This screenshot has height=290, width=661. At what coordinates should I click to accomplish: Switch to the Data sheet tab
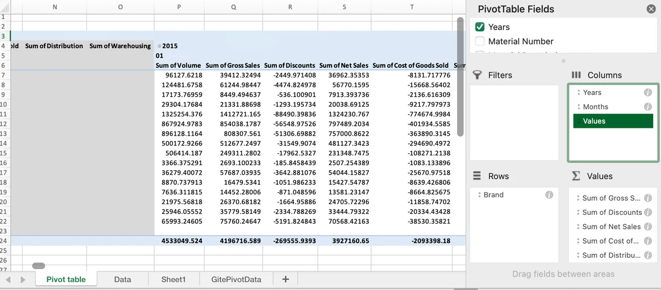tap(122, 279)
